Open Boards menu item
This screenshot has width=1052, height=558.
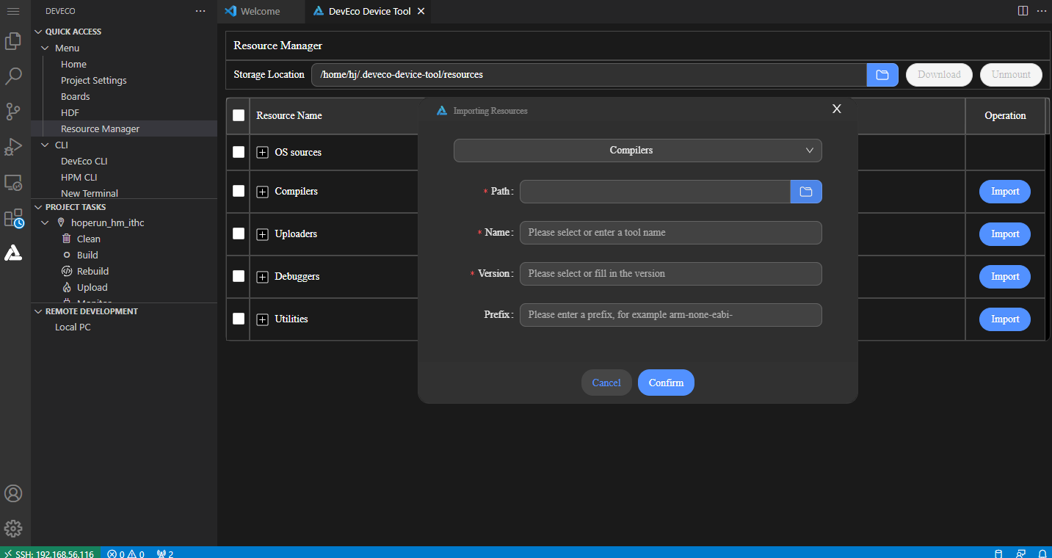coord(76,96)
